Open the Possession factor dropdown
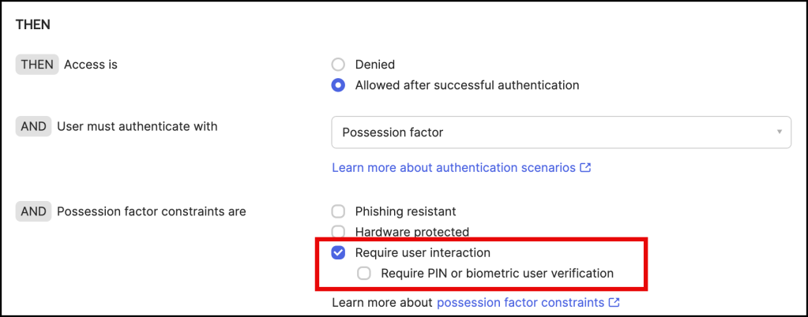This screenshot has width=808, height=317. point(561,132)
